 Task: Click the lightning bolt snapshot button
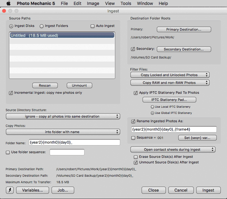pyautogui.click(x=10, y=190)
